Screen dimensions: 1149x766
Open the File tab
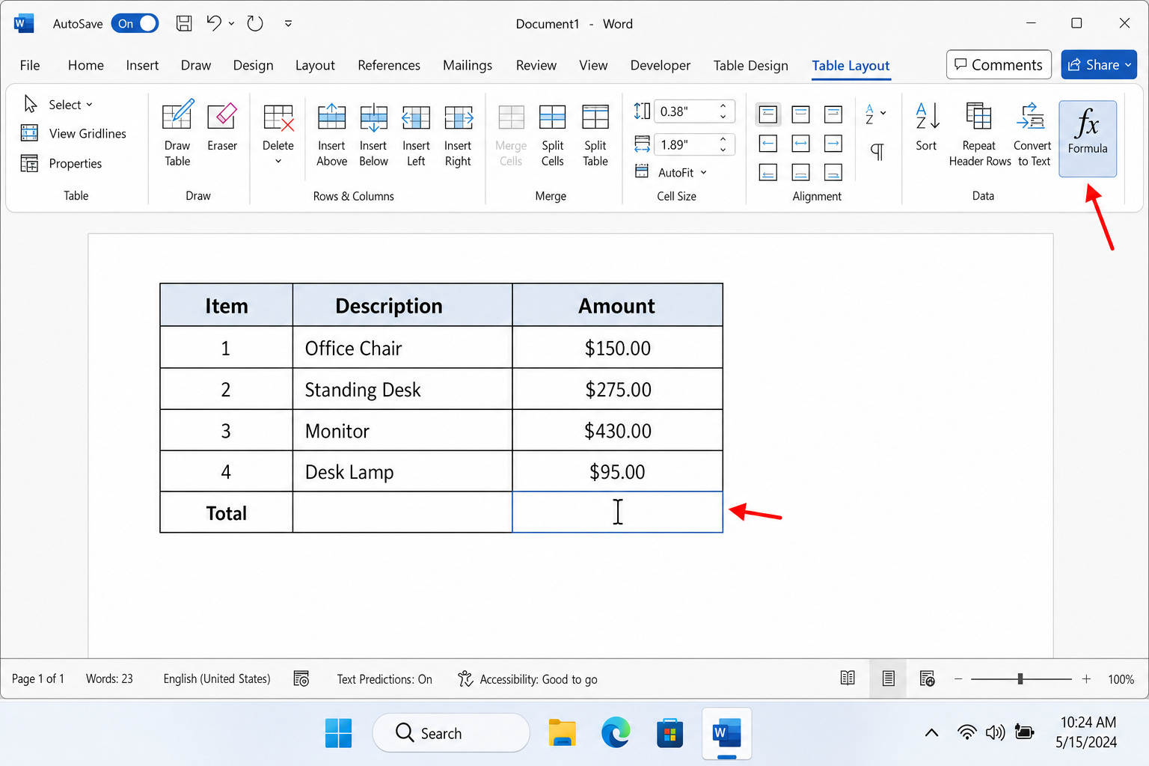click(x=30, y=65)
